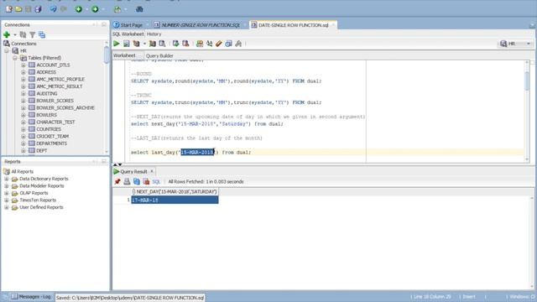Viewport: 537px width, 302px height.
Task: Click the Clear eraser icon in worksheet toolbar
Action: [x=218, y=44]
